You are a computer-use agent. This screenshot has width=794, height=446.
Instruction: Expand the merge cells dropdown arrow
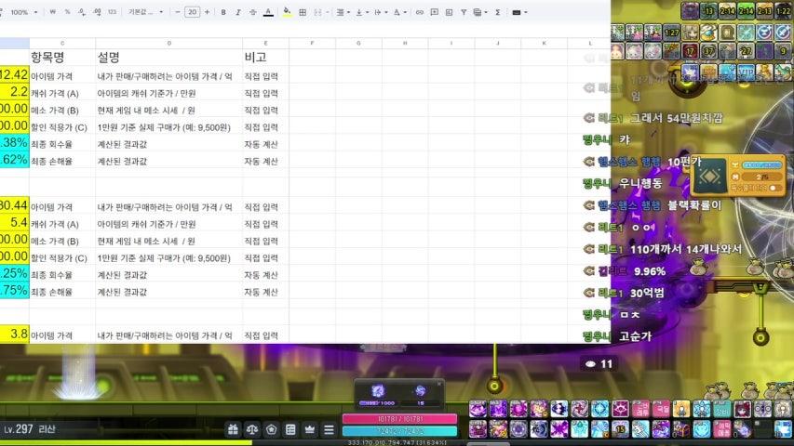[x=327, y=12]
